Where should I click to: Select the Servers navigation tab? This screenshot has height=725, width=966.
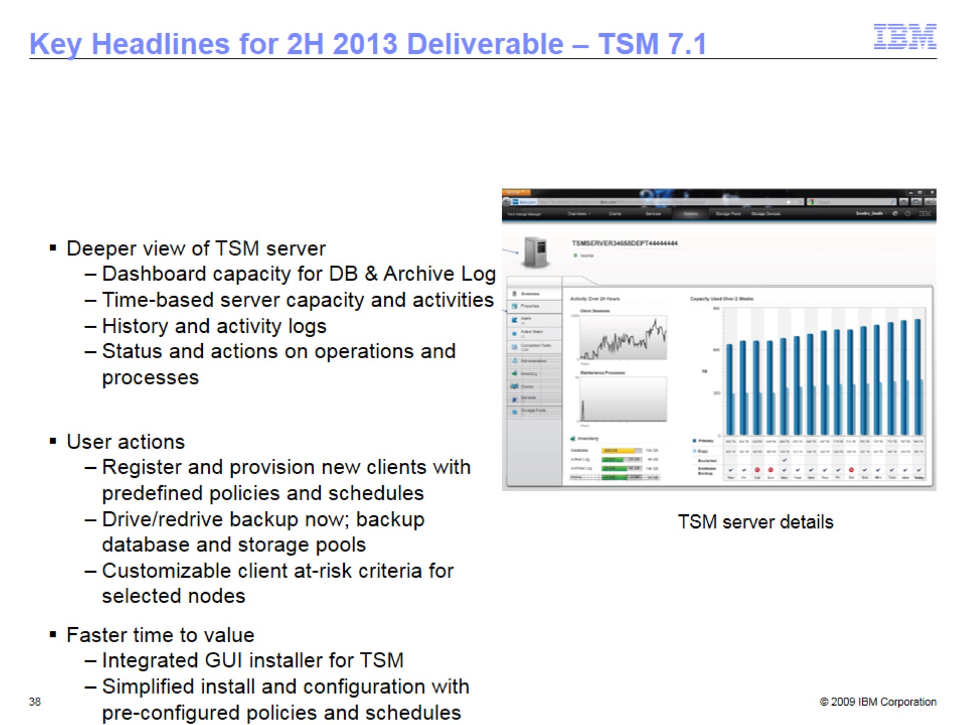689,213
